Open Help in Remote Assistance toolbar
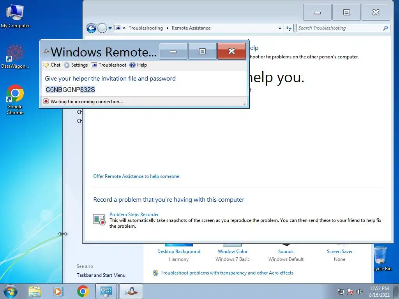Viewport: 399px width, 299px height. 138,65
